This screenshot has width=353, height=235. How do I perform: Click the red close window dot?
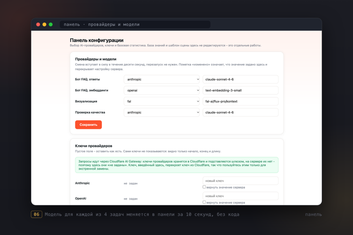pyautogui.click(x=38, y=25)
